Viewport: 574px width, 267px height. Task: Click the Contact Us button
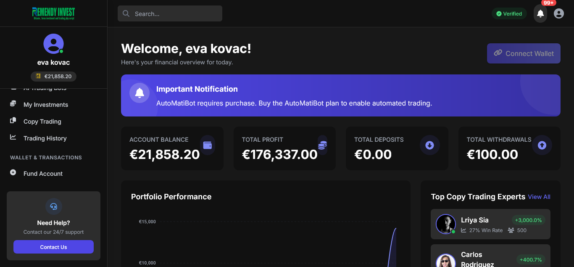pyautogui.click(x=53, y=247)
